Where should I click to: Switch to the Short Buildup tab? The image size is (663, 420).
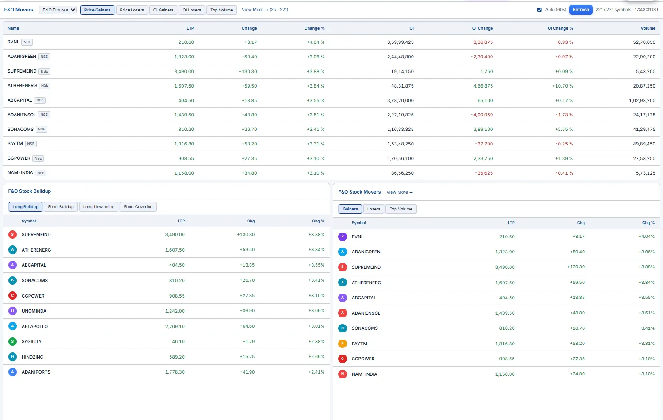[x=61, y=207]
